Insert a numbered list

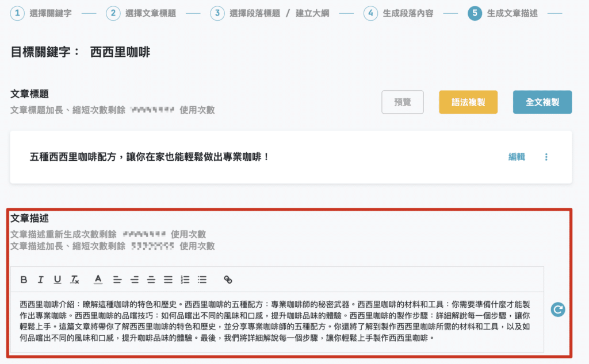(x=185, y=280)
